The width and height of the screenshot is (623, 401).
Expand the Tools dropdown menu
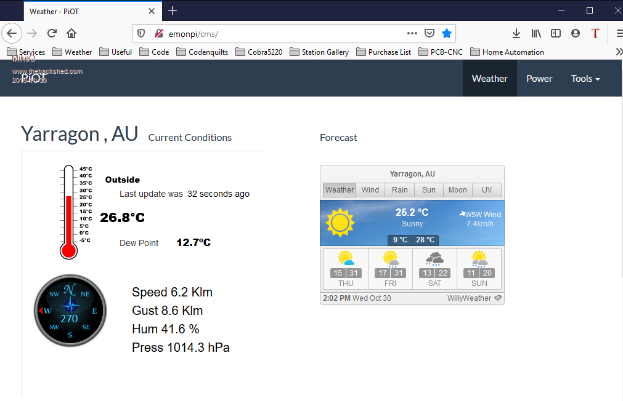click(585, 78)
